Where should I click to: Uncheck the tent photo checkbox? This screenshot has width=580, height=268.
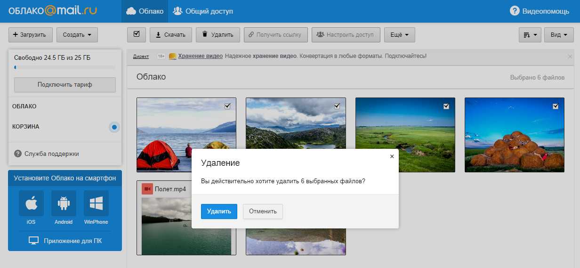coord(227,106)
